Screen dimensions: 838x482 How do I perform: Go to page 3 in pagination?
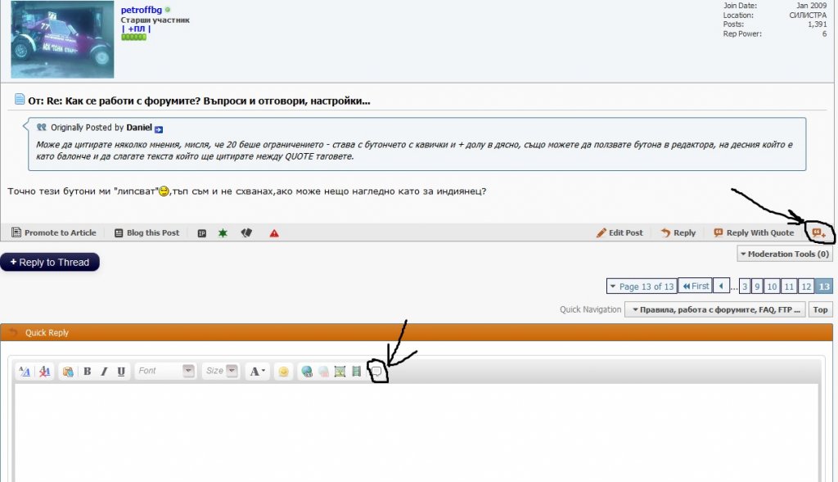pos(745,286)
